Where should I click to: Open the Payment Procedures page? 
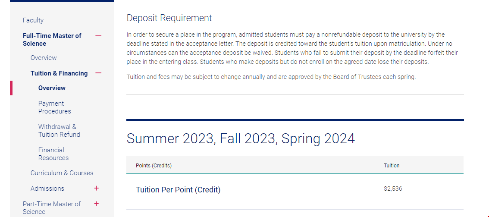(54, 107)
